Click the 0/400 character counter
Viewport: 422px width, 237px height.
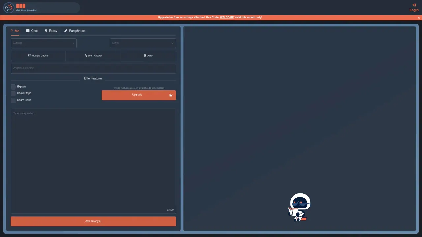pos(170,210)
